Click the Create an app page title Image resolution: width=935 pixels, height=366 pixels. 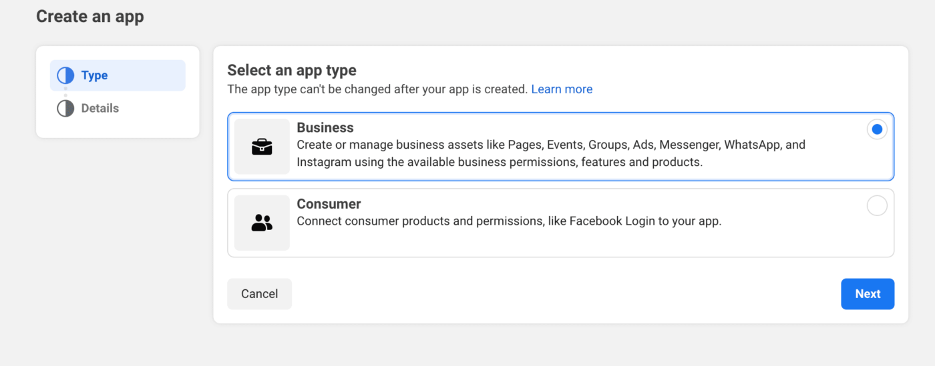[x=90, y=17]
